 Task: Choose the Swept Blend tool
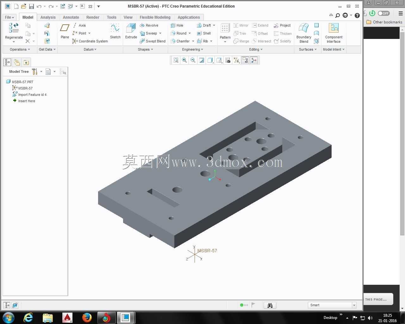pos(153,41)
